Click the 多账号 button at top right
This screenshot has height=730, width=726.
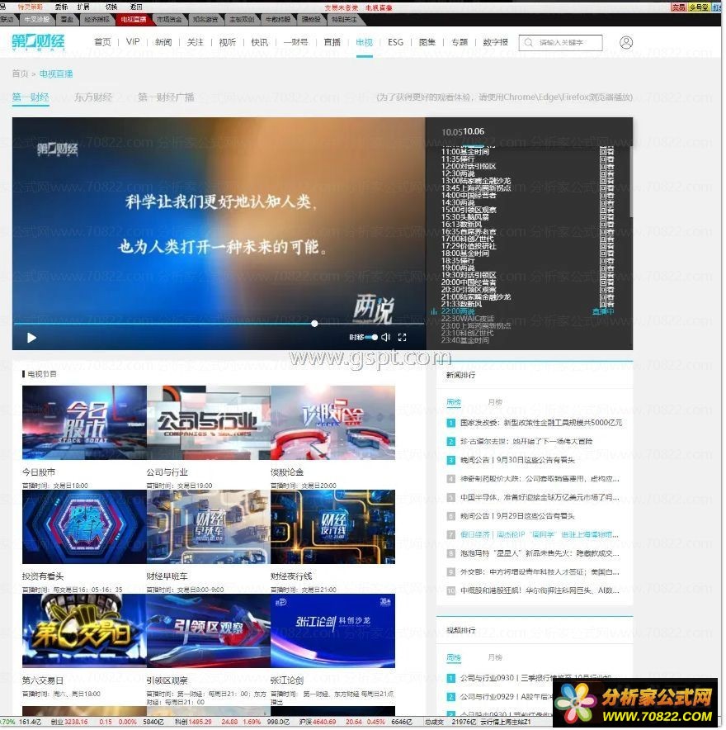coord(699,7)
